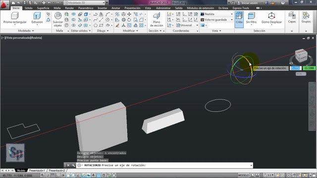This screenshot has height=178, width=317.
Task: Click the Save icon in quick access toolbar
Action: pos(24,3)
